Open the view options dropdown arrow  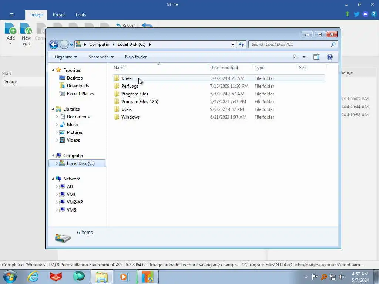pyautogui.click(x=304, y=57)
